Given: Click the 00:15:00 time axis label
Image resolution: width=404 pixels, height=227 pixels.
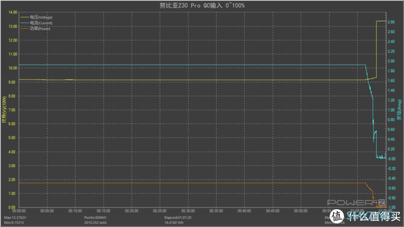Looking at the screenshot, I should coord(103,211).
